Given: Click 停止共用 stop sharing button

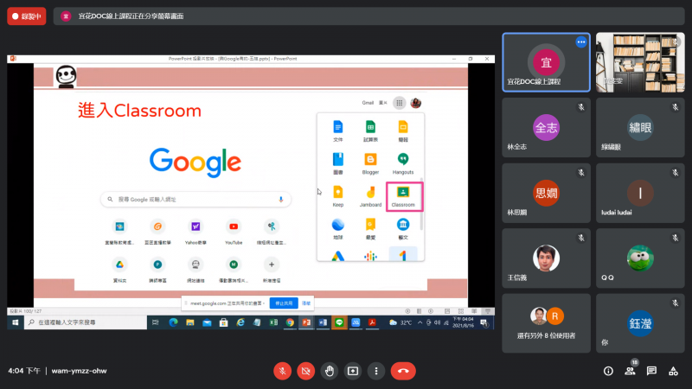Looking at the screenshot, I should [284, 303].
